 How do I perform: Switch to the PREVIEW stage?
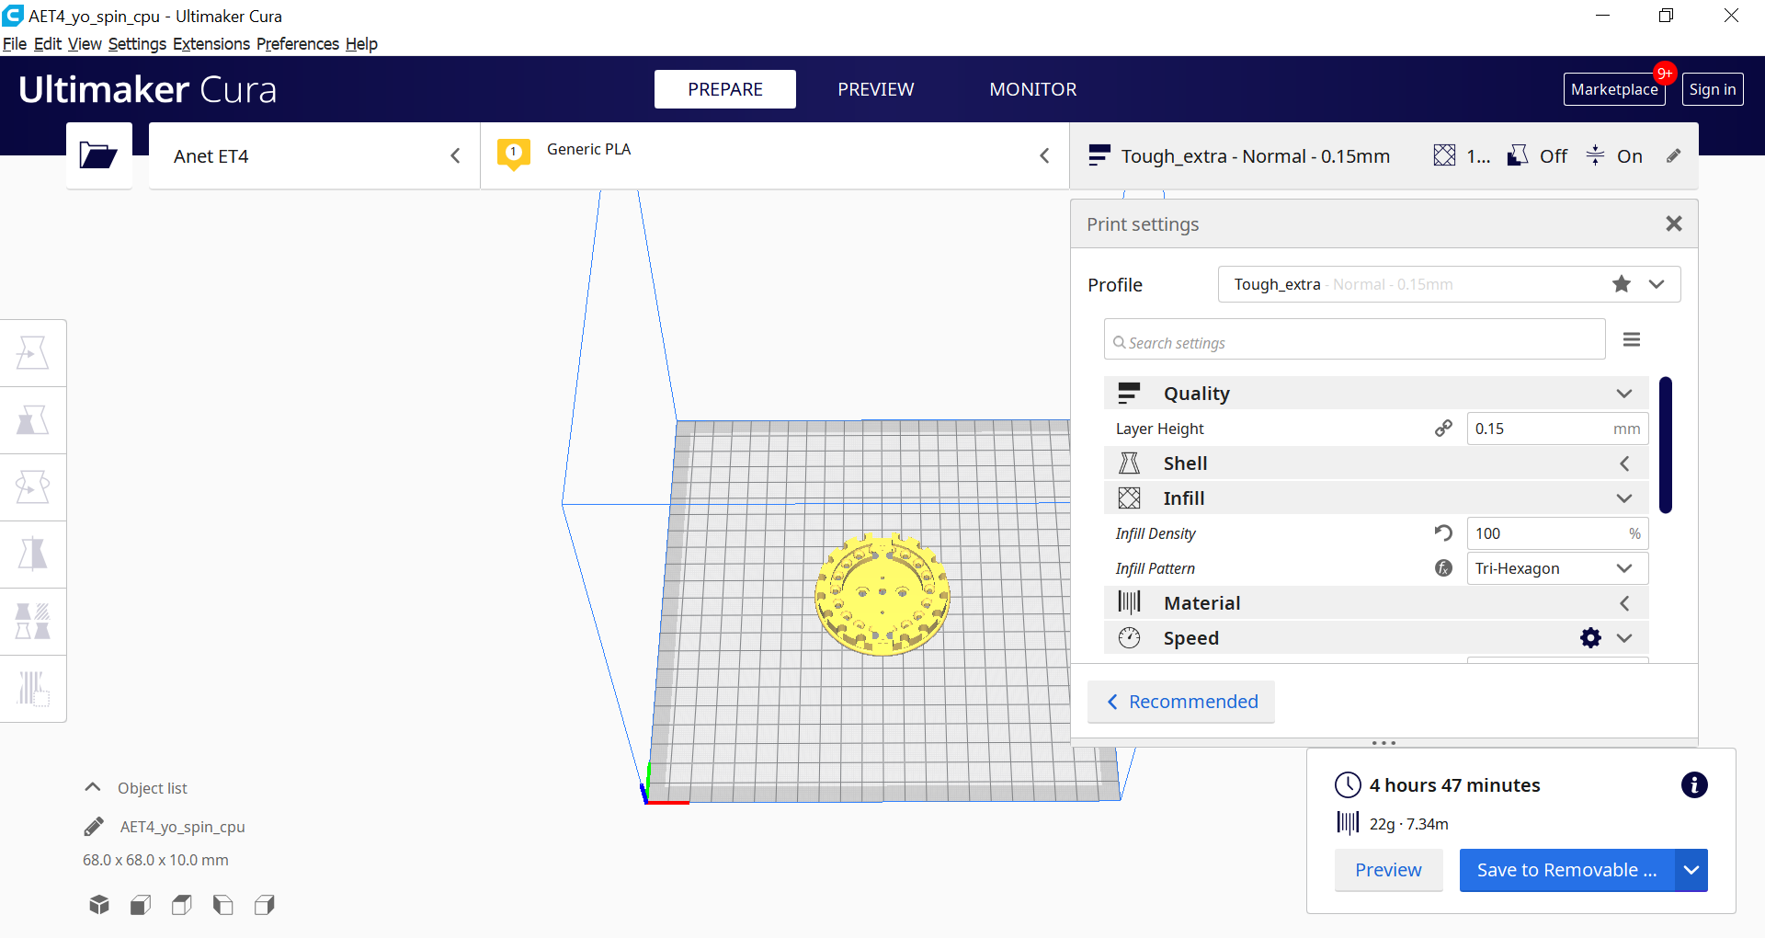point(876,89)
